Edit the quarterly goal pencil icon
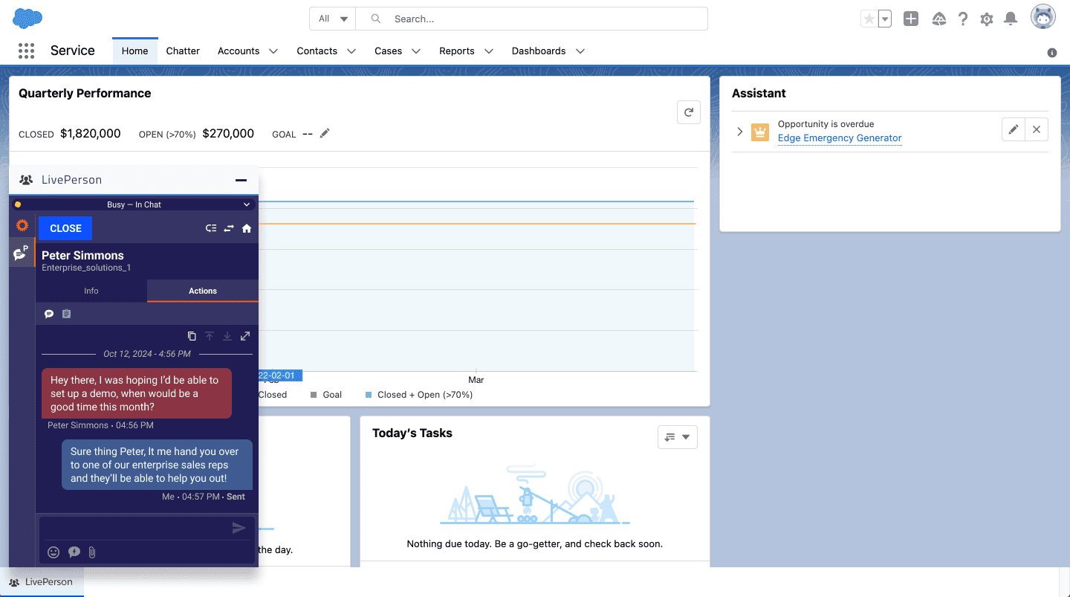Viewport: 1070px width, 597px height. (x=325, y=133)
